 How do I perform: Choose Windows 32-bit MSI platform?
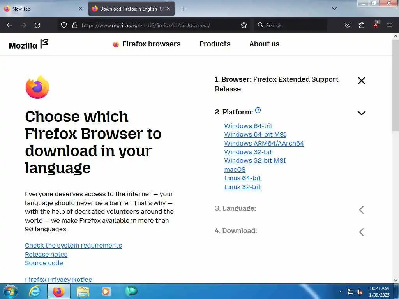(255, 161)
